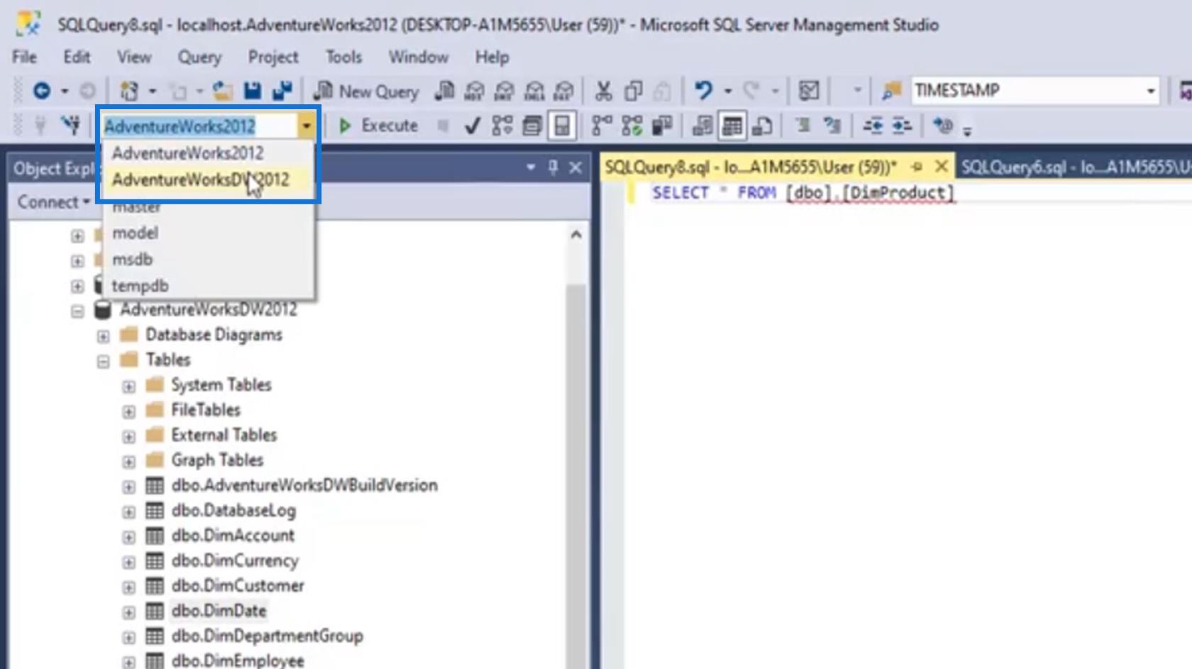Click the Connect button in Object Explorer

coord(54,202)
